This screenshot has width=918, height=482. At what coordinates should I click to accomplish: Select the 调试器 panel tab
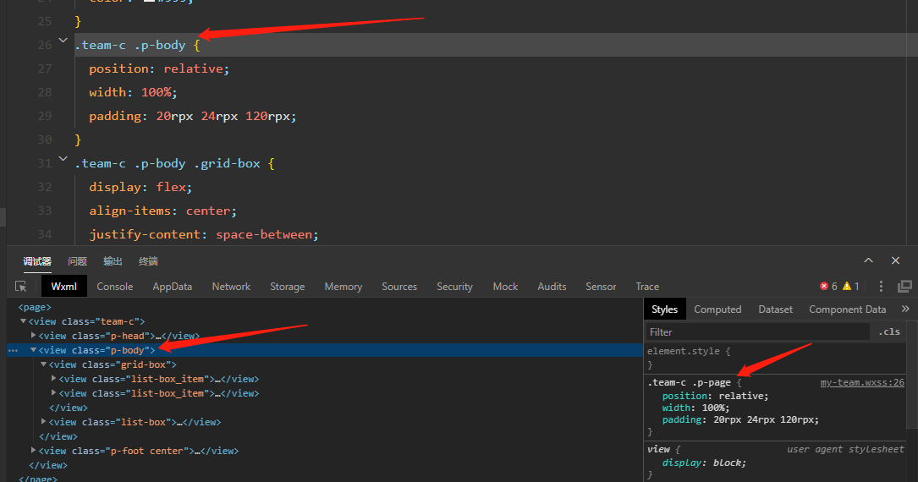[37, 261]
